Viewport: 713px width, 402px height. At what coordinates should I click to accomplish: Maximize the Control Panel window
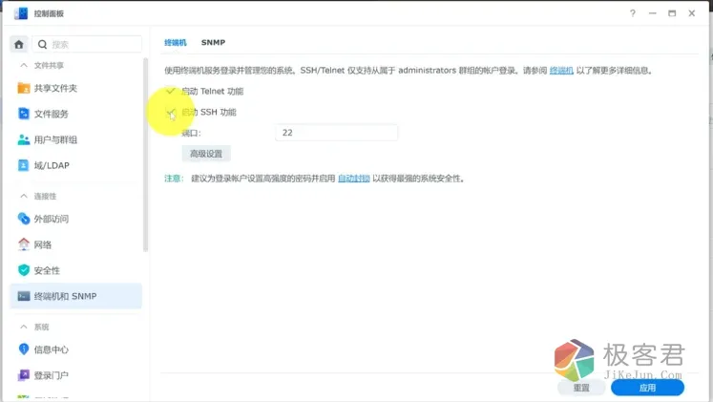click(672, 13)
